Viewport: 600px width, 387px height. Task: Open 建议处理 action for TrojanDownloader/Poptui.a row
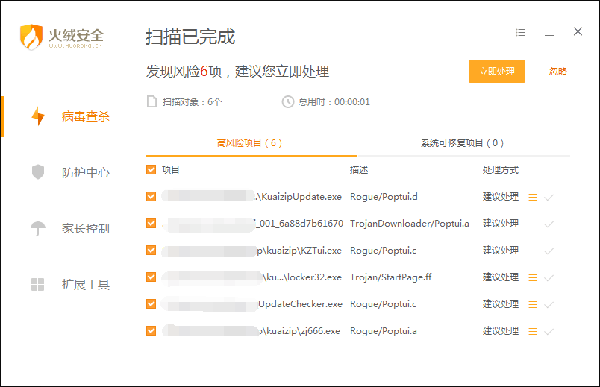500,224
